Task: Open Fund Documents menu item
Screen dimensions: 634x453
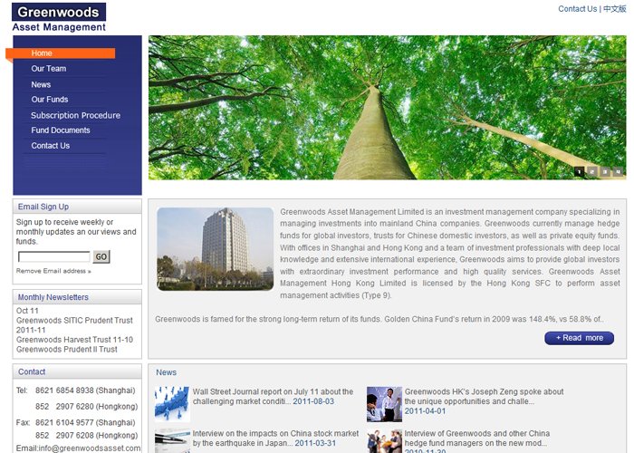Action: pyautogui.click(x=61, y=130)
